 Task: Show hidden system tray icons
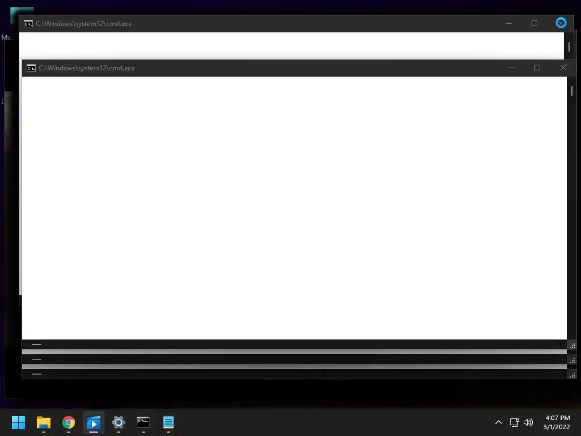pos(499,422)
